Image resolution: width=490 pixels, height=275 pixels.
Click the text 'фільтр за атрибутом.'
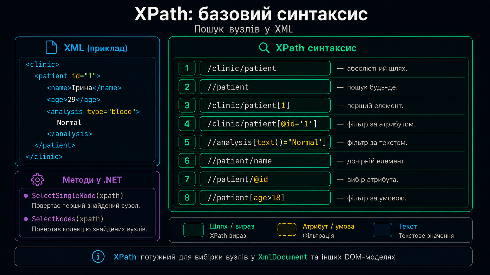point(381,124)
